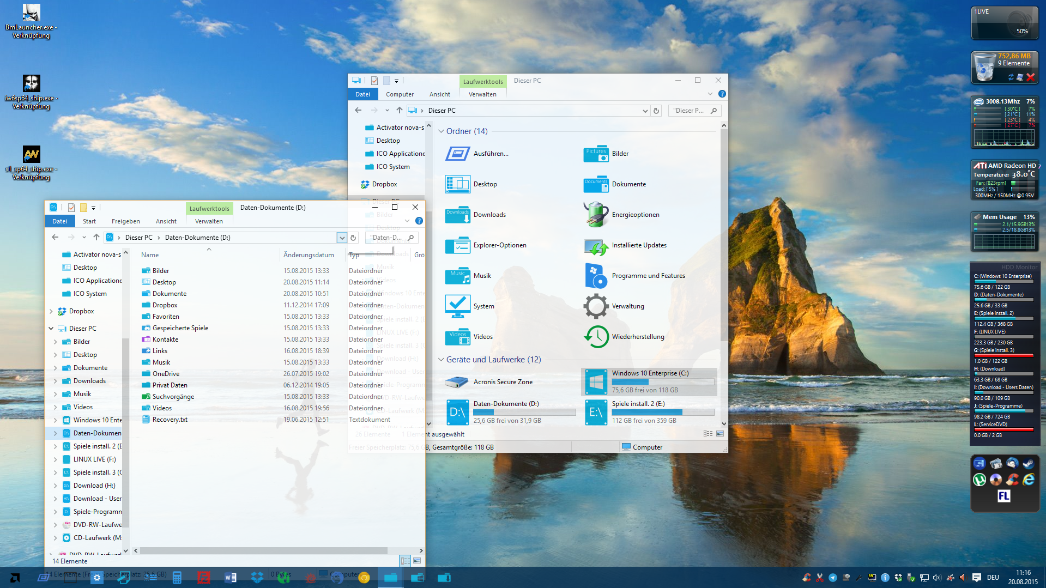This screenshot has width=1046, height=588.
Task: Click the blue help icon in Dieser PC window
Action: pyautogui.click(x=722, y=94)
